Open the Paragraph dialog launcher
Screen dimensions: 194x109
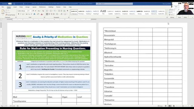click(69, 18)
